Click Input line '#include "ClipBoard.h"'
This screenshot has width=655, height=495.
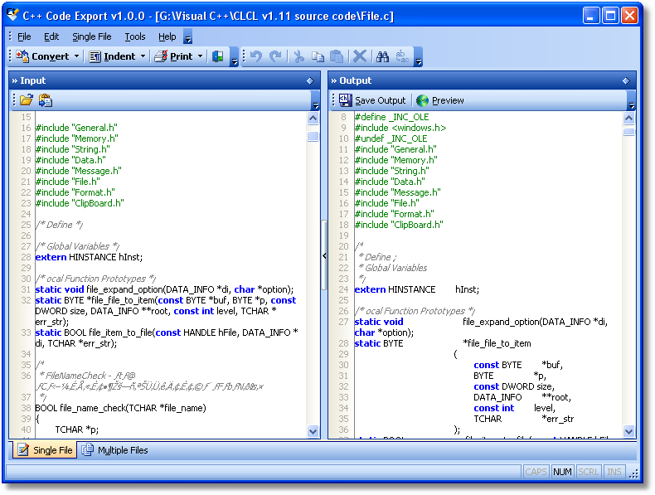click(x=80, y=203)
